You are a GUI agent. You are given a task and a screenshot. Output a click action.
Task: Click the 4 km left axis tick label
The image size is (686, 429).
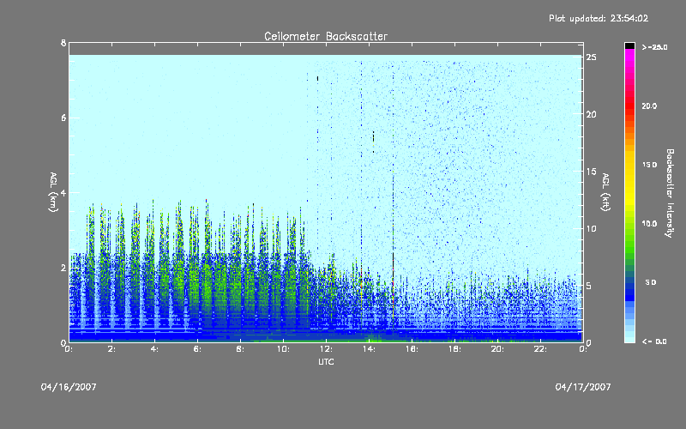click(63, 192)
